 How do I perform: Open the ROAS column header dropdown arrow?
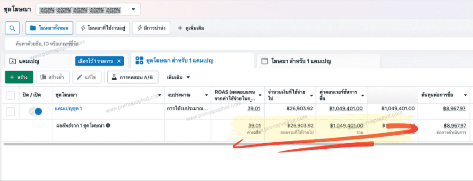pyautogui.click(x=260, y=95)
